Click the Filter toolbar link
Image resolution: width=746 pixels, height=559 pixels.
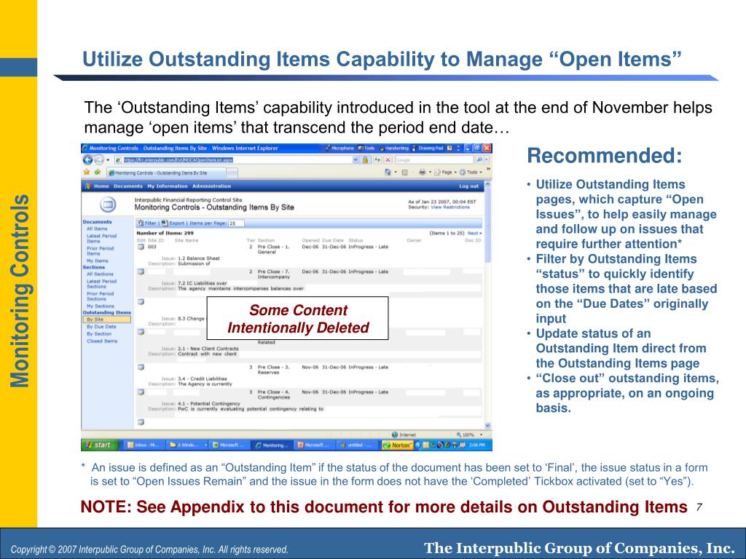(147, 223)
